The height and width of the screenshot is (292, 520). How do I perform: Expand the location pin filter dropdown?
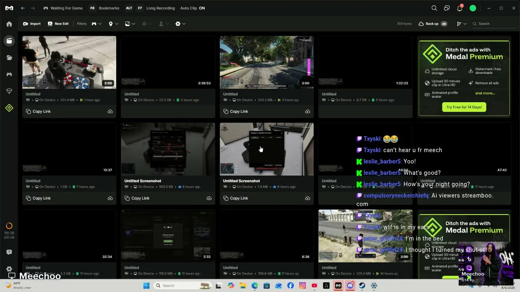pyautogui.click(x=113, y=24)
